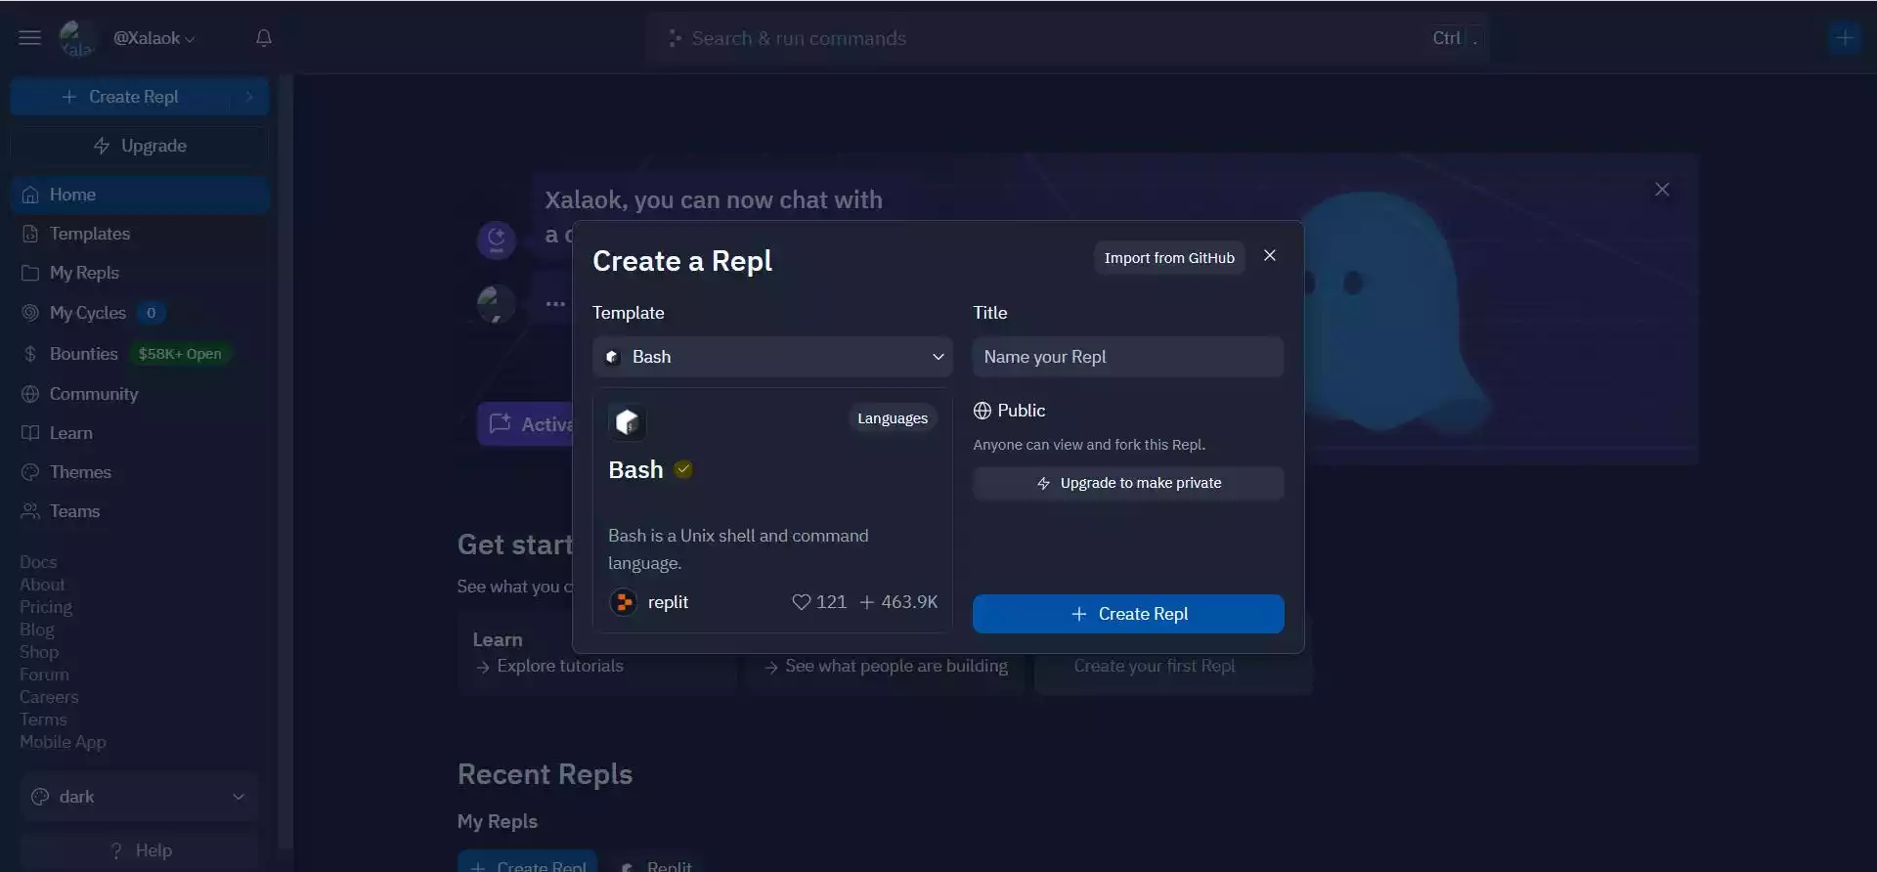Open the Blog footer link
Screen dimensions: 1877x872
click(37, 630)
